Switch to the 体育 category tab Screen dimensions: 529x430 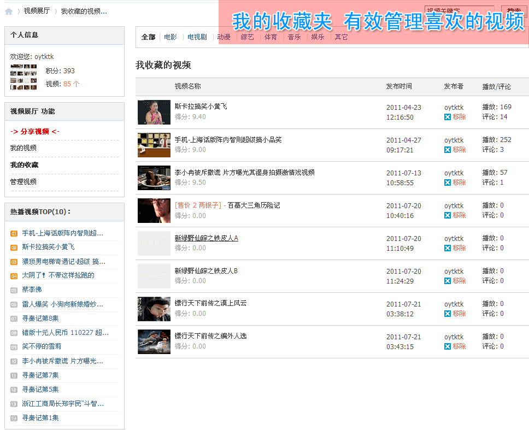[271, 37]
